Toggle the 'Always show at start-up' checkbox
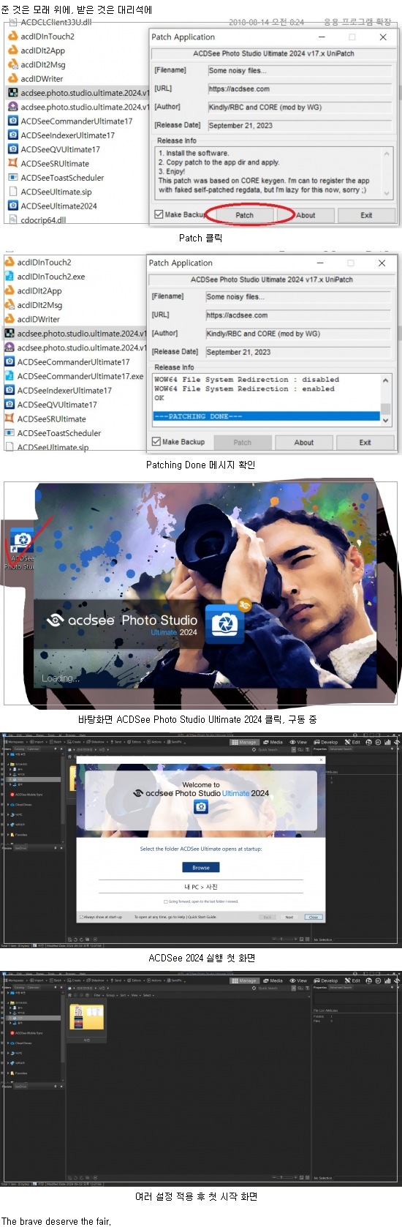 point(81,917)
